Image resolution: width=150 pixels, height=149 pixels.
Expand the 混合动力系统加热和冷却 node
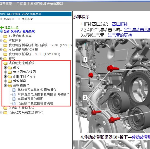click(1, 112)
